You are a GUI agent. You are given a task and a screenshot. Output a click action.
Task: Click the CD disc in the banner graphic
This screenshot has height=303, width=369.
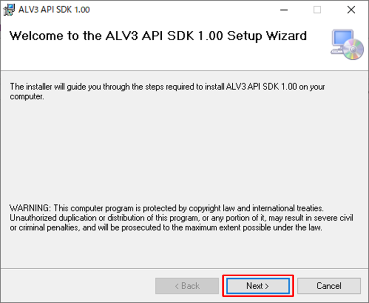tap(354, 49)
